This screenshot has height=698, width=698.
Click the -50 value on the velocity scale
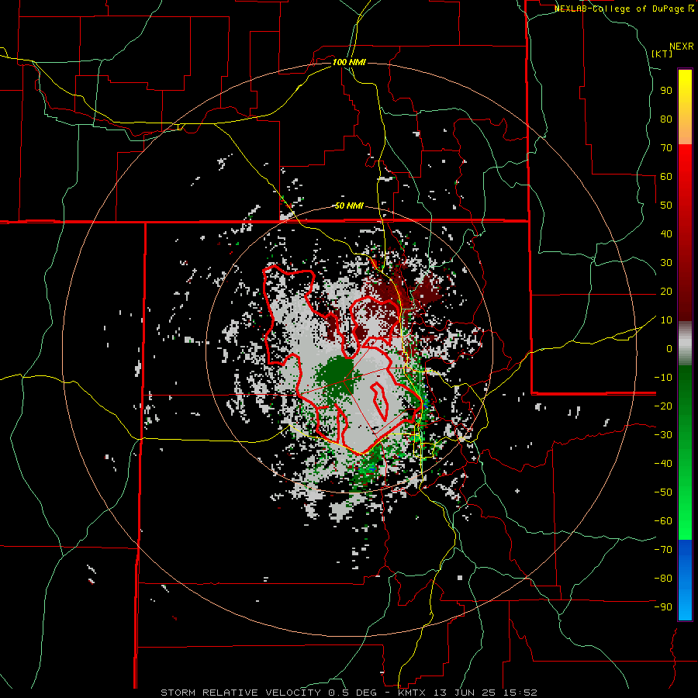(x=663, y=492)
